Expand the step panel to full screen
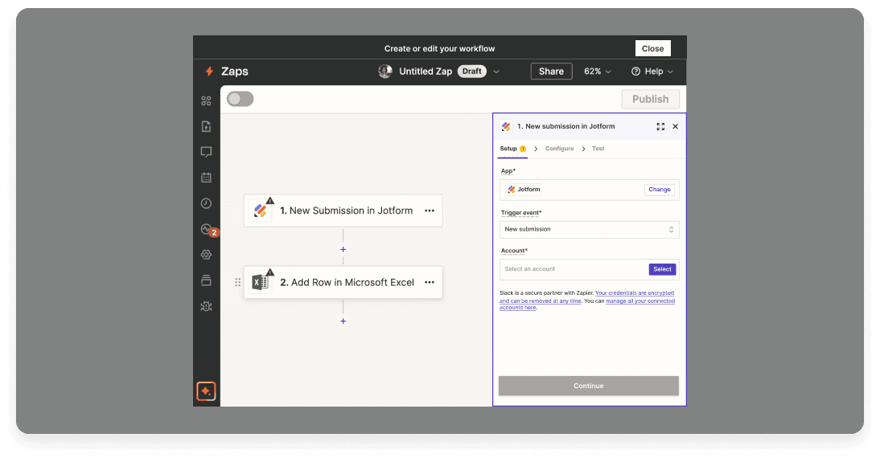880x458 pixels. tap(660, 126)
